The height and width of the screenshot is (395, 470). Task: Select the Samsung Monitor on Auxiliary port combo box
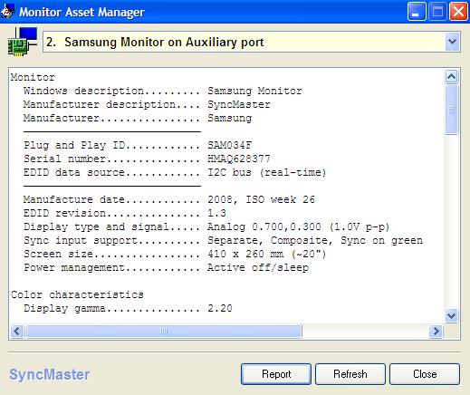point(252,42)
